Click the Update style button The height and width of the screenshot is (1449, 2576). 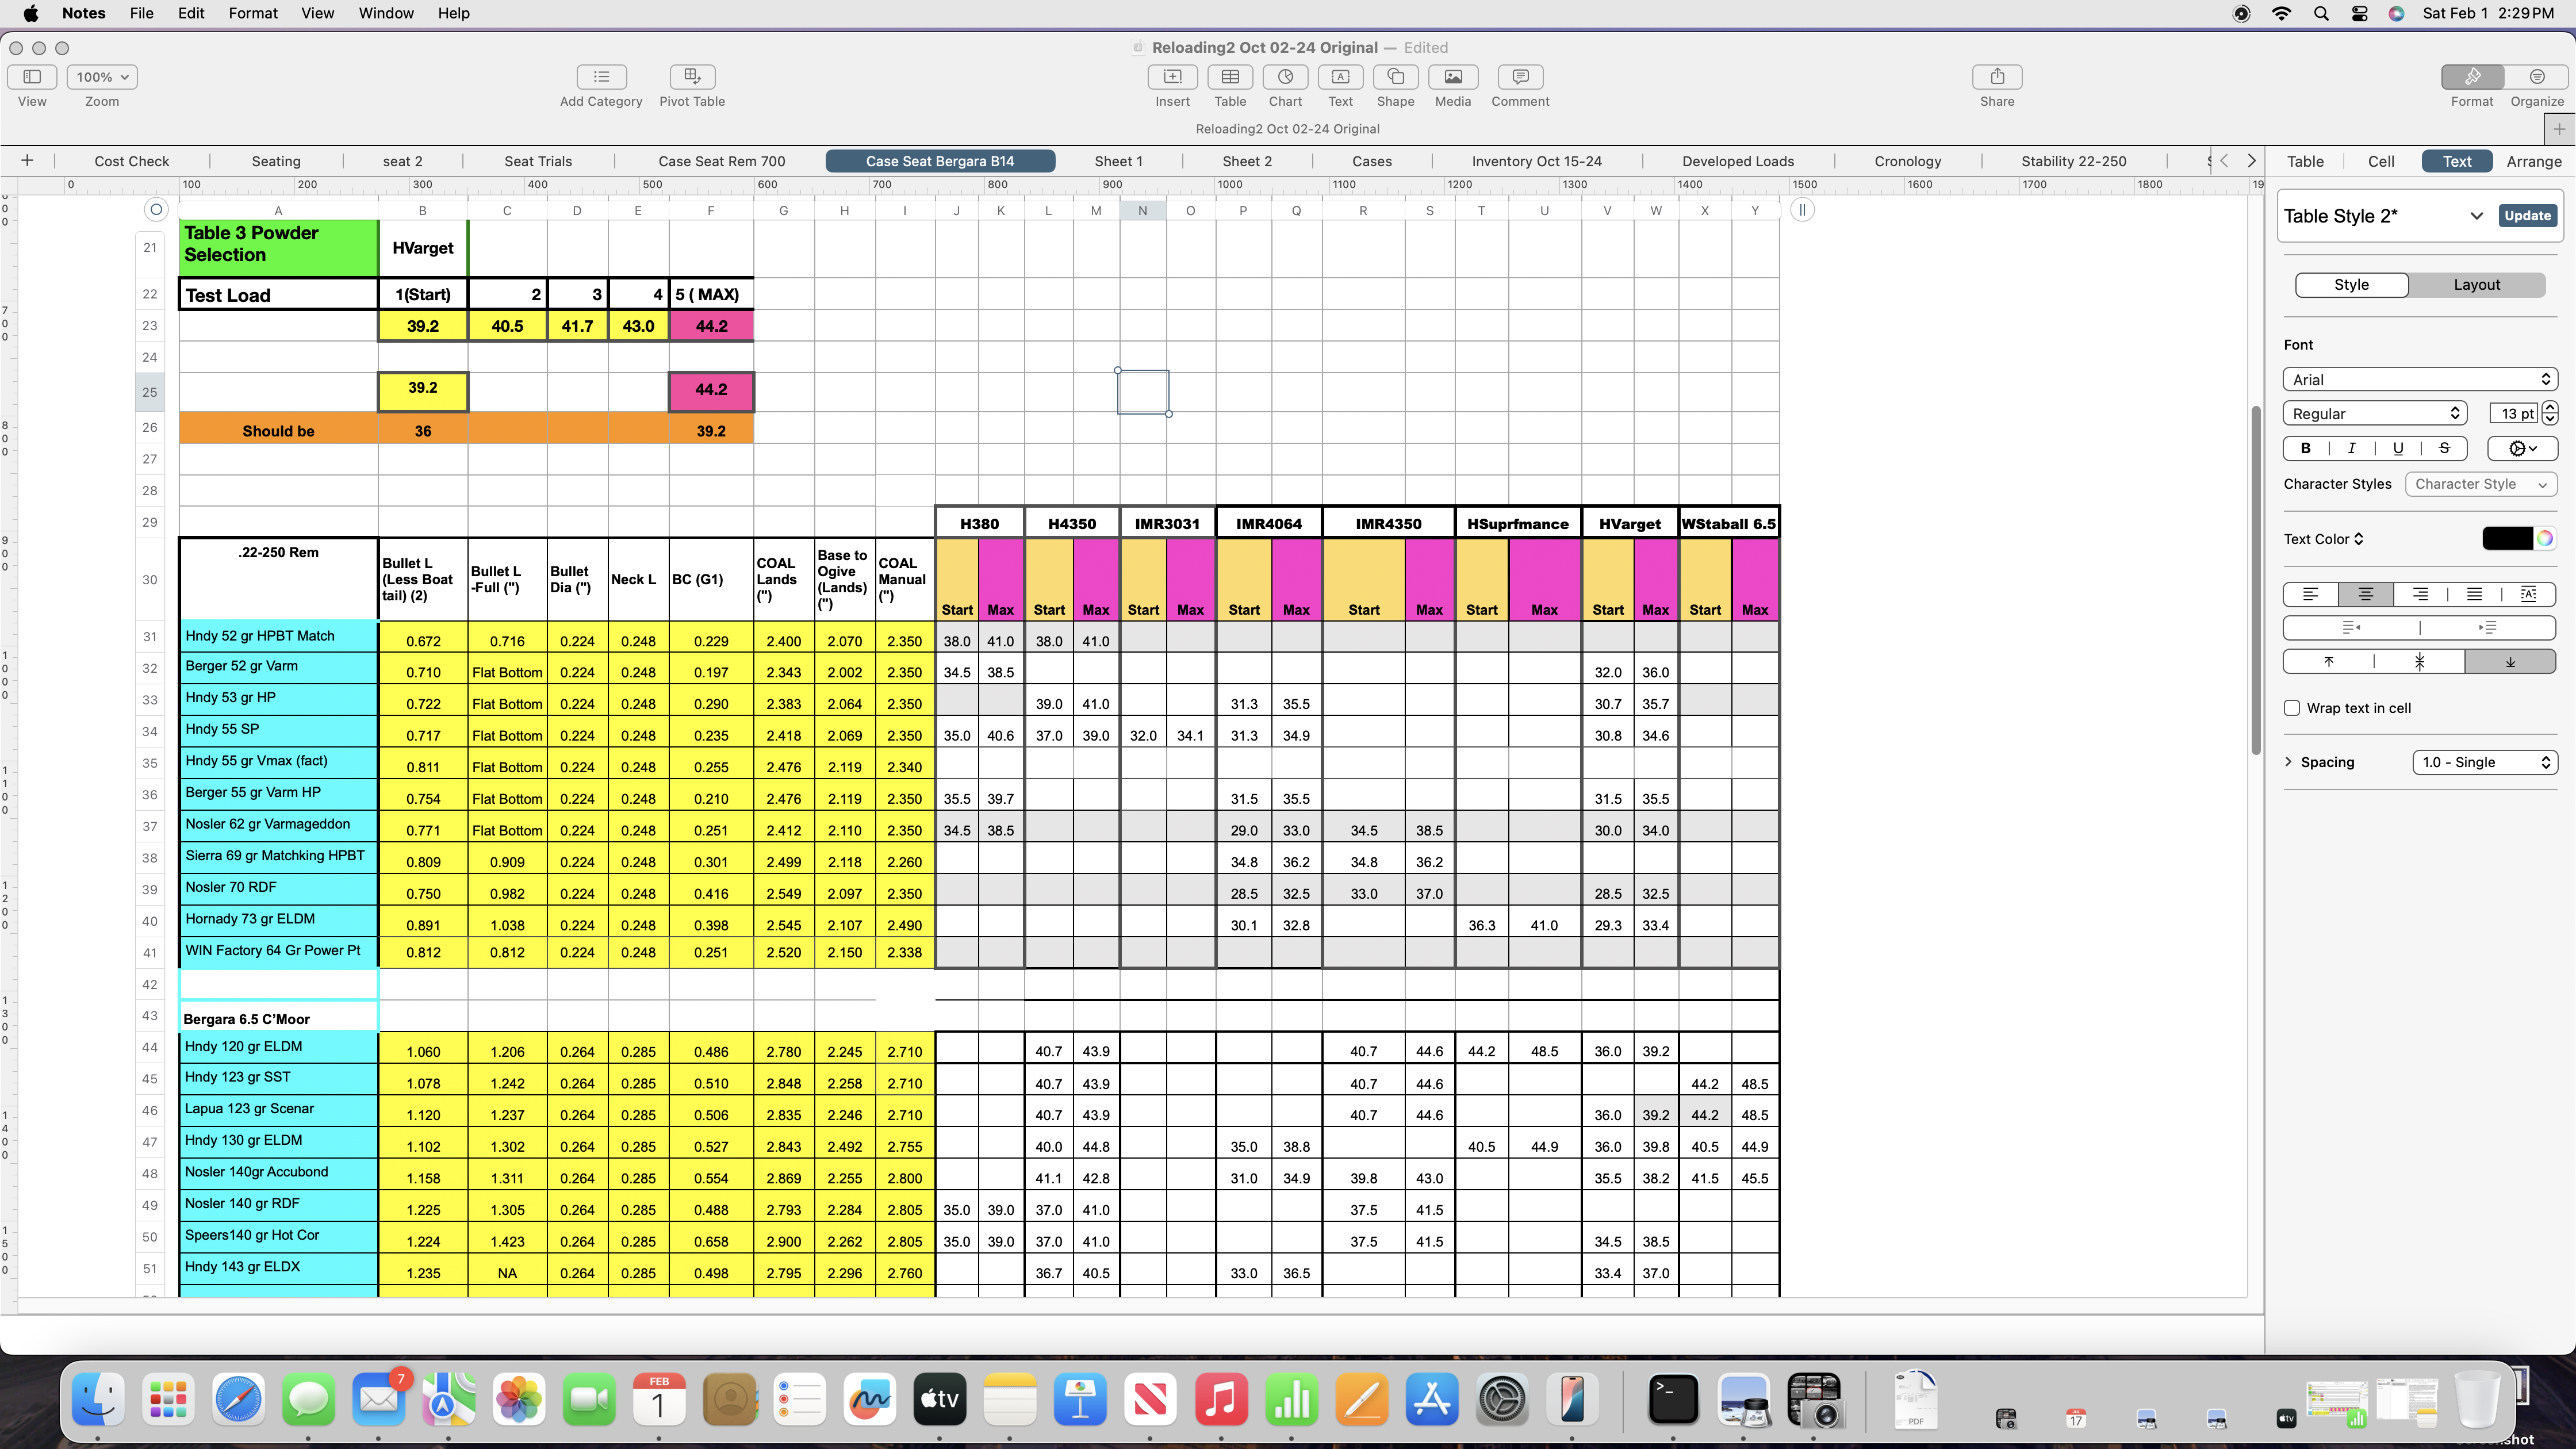pos(2527,216)
